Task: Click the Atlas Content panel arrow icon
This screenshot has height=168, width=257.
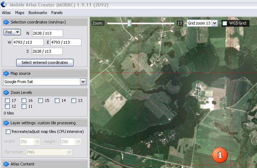Action: pyautogui.click(x=6, y=164)
